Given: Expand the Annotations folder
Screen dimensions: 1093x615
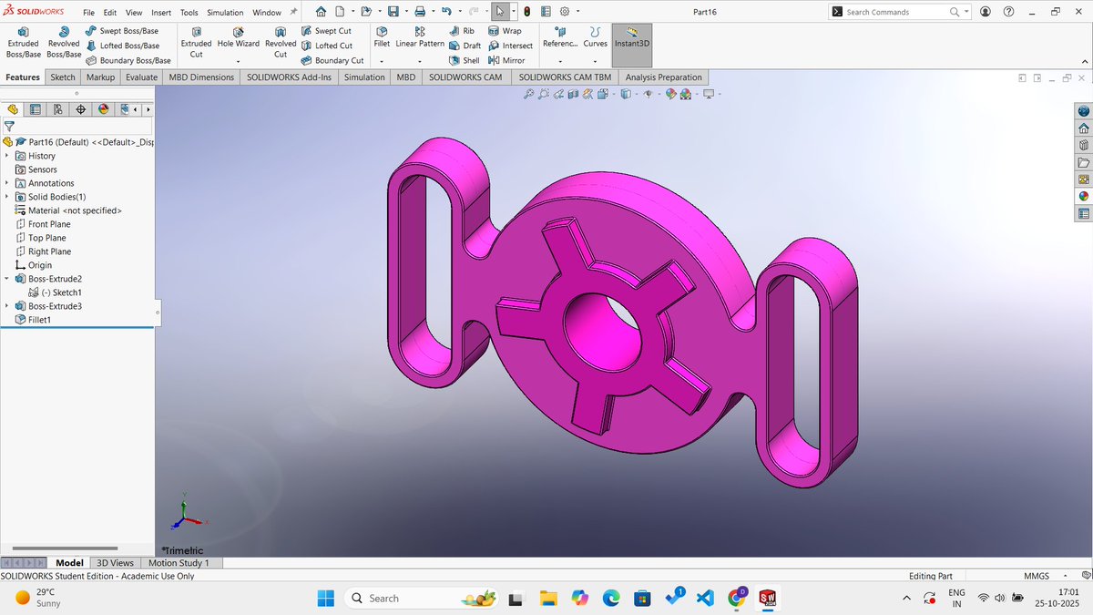Looking at the screenshot, I should (x=7, y=183).
